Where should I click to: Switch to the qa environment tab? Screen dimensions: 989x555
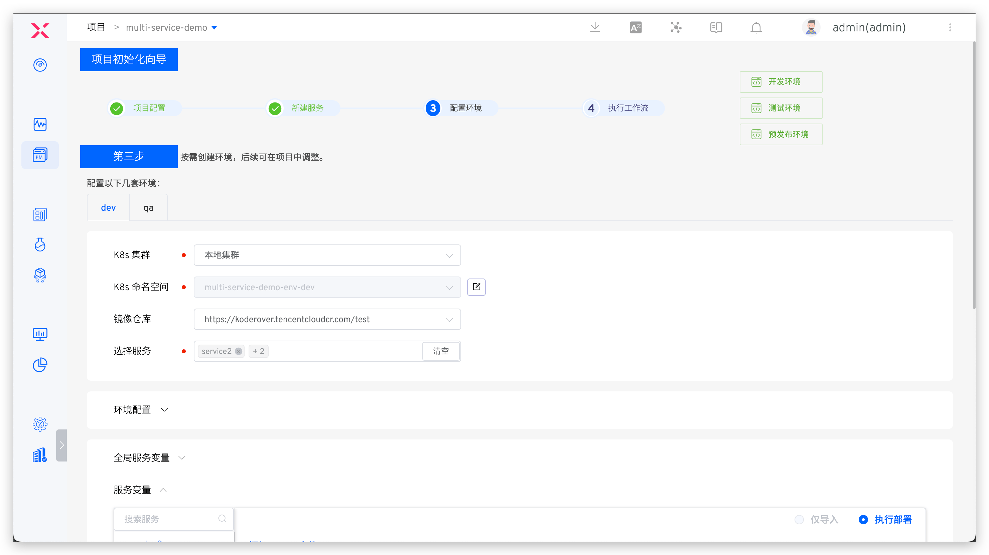tap(148, 208)
